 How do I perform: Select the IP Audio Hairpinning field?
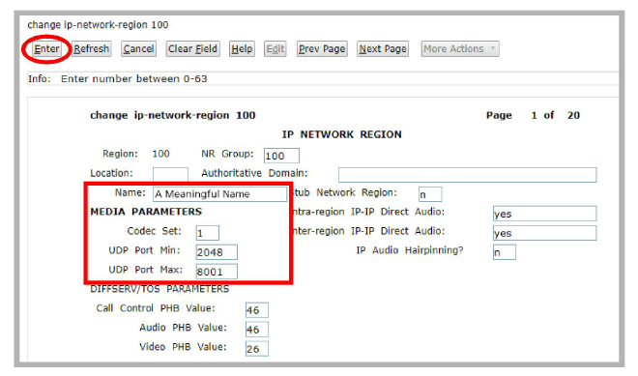[505, 252]
